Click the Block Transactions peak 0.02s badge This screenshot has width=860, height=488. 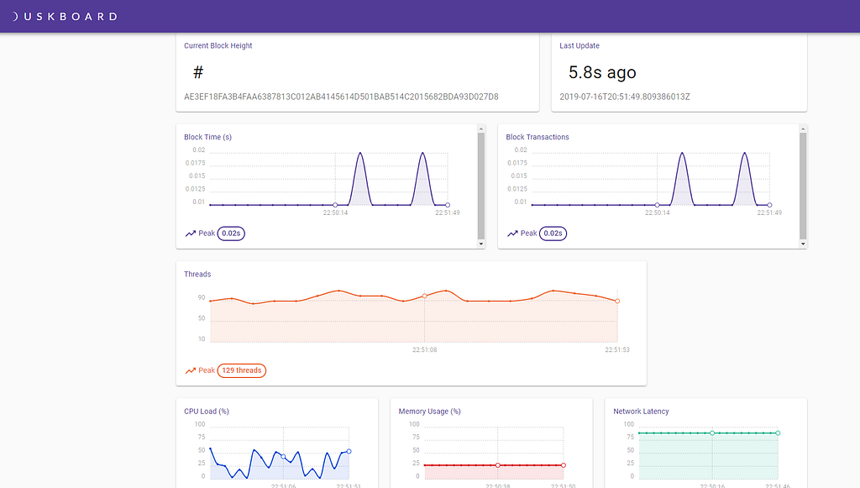point(553,234)
